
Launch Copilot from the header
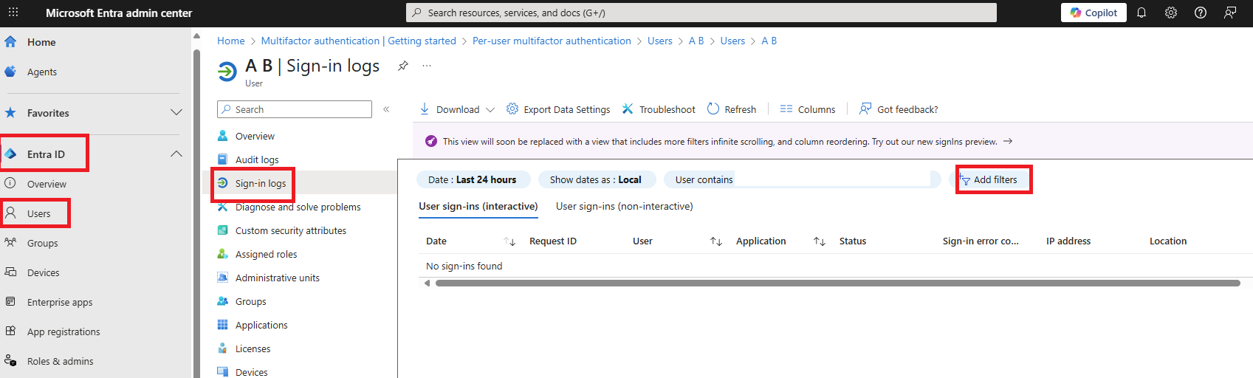pyautogui.click(x=1094, y=13)
